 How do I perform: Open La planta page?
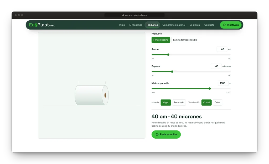[x=195, y=25]
